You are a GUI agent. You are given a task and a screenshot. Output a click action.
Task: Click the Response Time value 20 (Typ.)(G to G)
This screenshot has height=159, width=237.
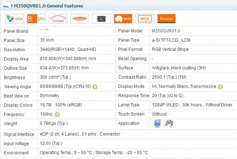tap(168, 96)
